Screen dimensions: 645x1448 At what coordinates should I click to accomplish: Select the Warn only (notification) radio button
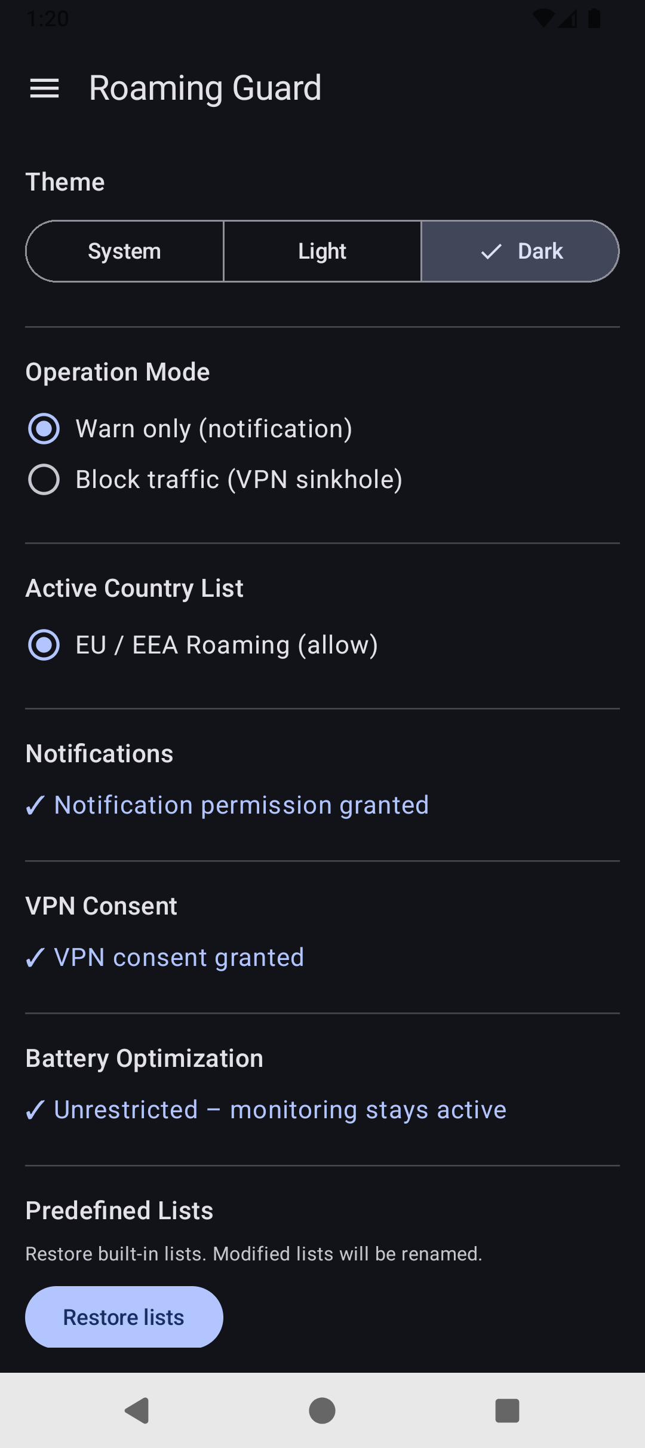44,429
